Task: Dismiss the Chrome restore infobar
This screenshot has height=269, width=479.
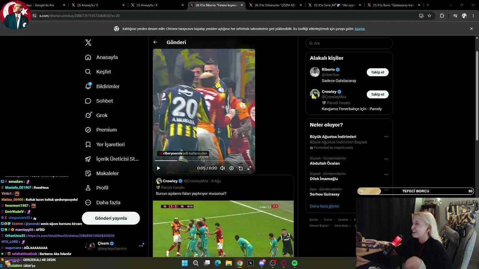Action: click(472, 29)
